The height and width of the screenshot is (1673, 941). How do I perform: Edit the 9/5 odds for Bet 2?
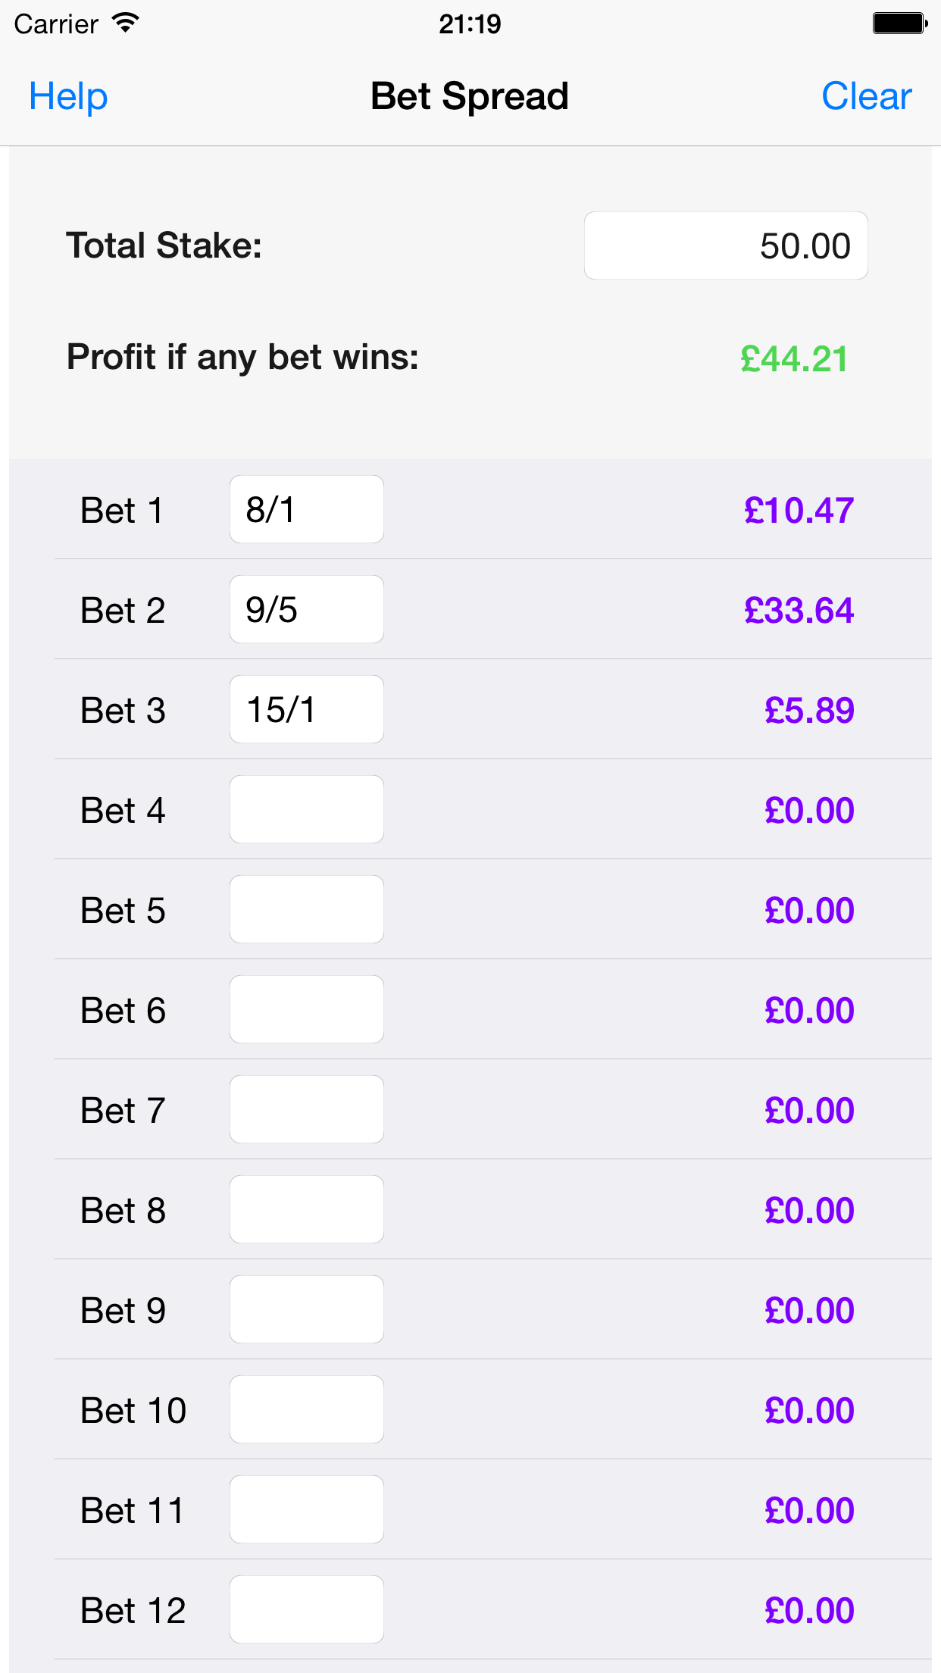[x=306, y=609]
